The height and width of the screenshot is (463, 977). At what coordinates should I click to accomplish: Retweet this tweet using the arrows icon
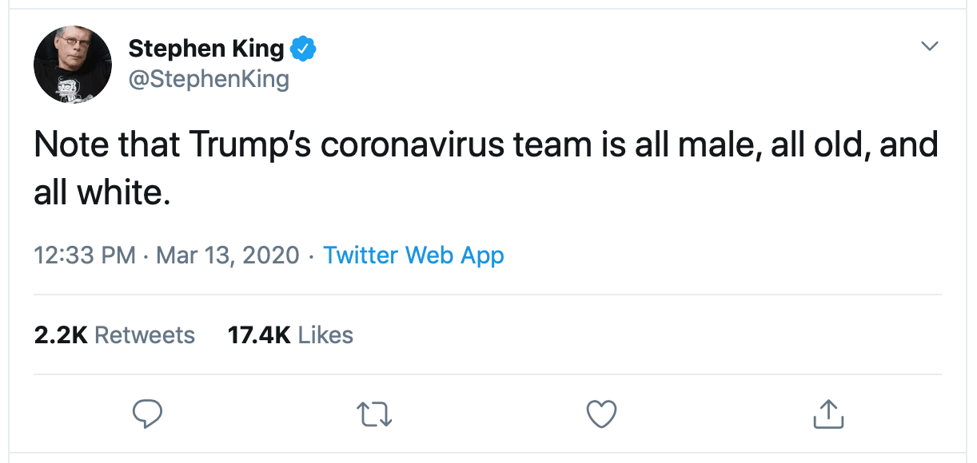pos(375,413)
